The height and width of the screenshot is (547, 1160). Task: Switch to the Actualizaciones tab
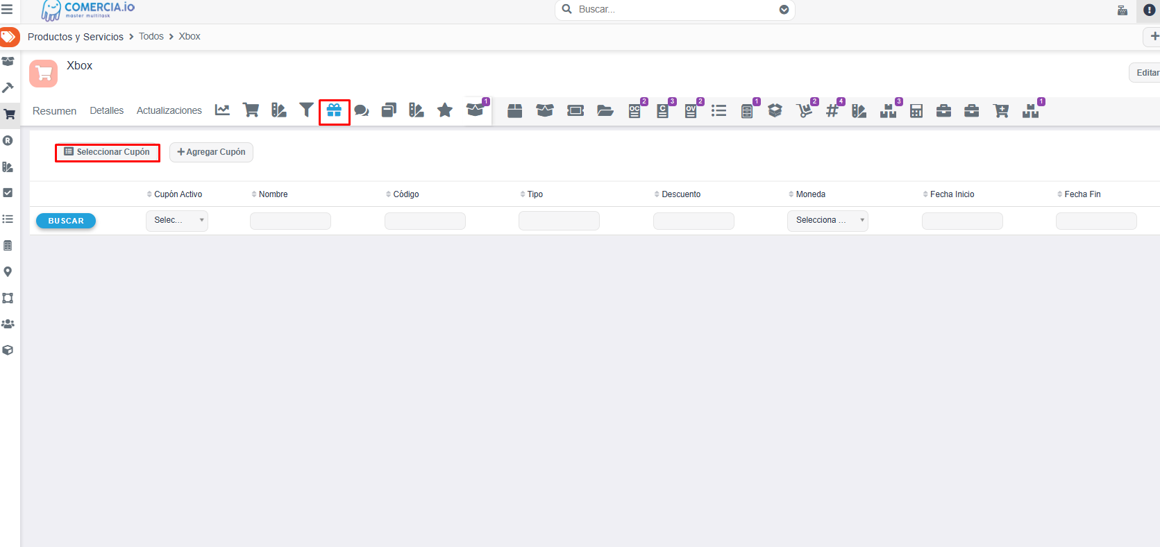(x=169, y=110)
